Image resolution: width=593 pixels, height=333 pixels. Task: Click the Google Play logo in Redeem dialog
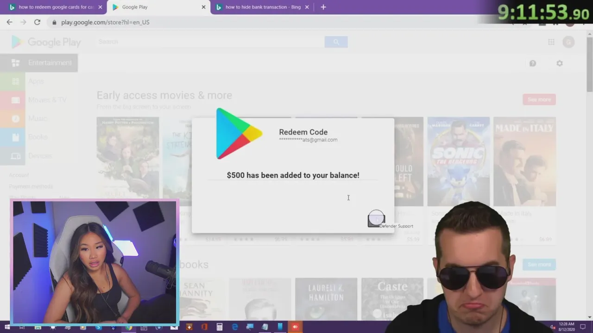click(x=240, y=134)
